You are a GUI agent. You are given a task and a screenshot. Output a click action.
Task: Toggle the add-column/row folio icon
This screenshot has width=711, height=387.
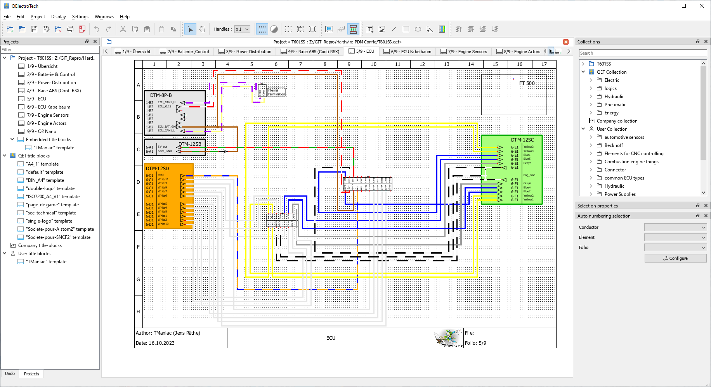[353, 29]
